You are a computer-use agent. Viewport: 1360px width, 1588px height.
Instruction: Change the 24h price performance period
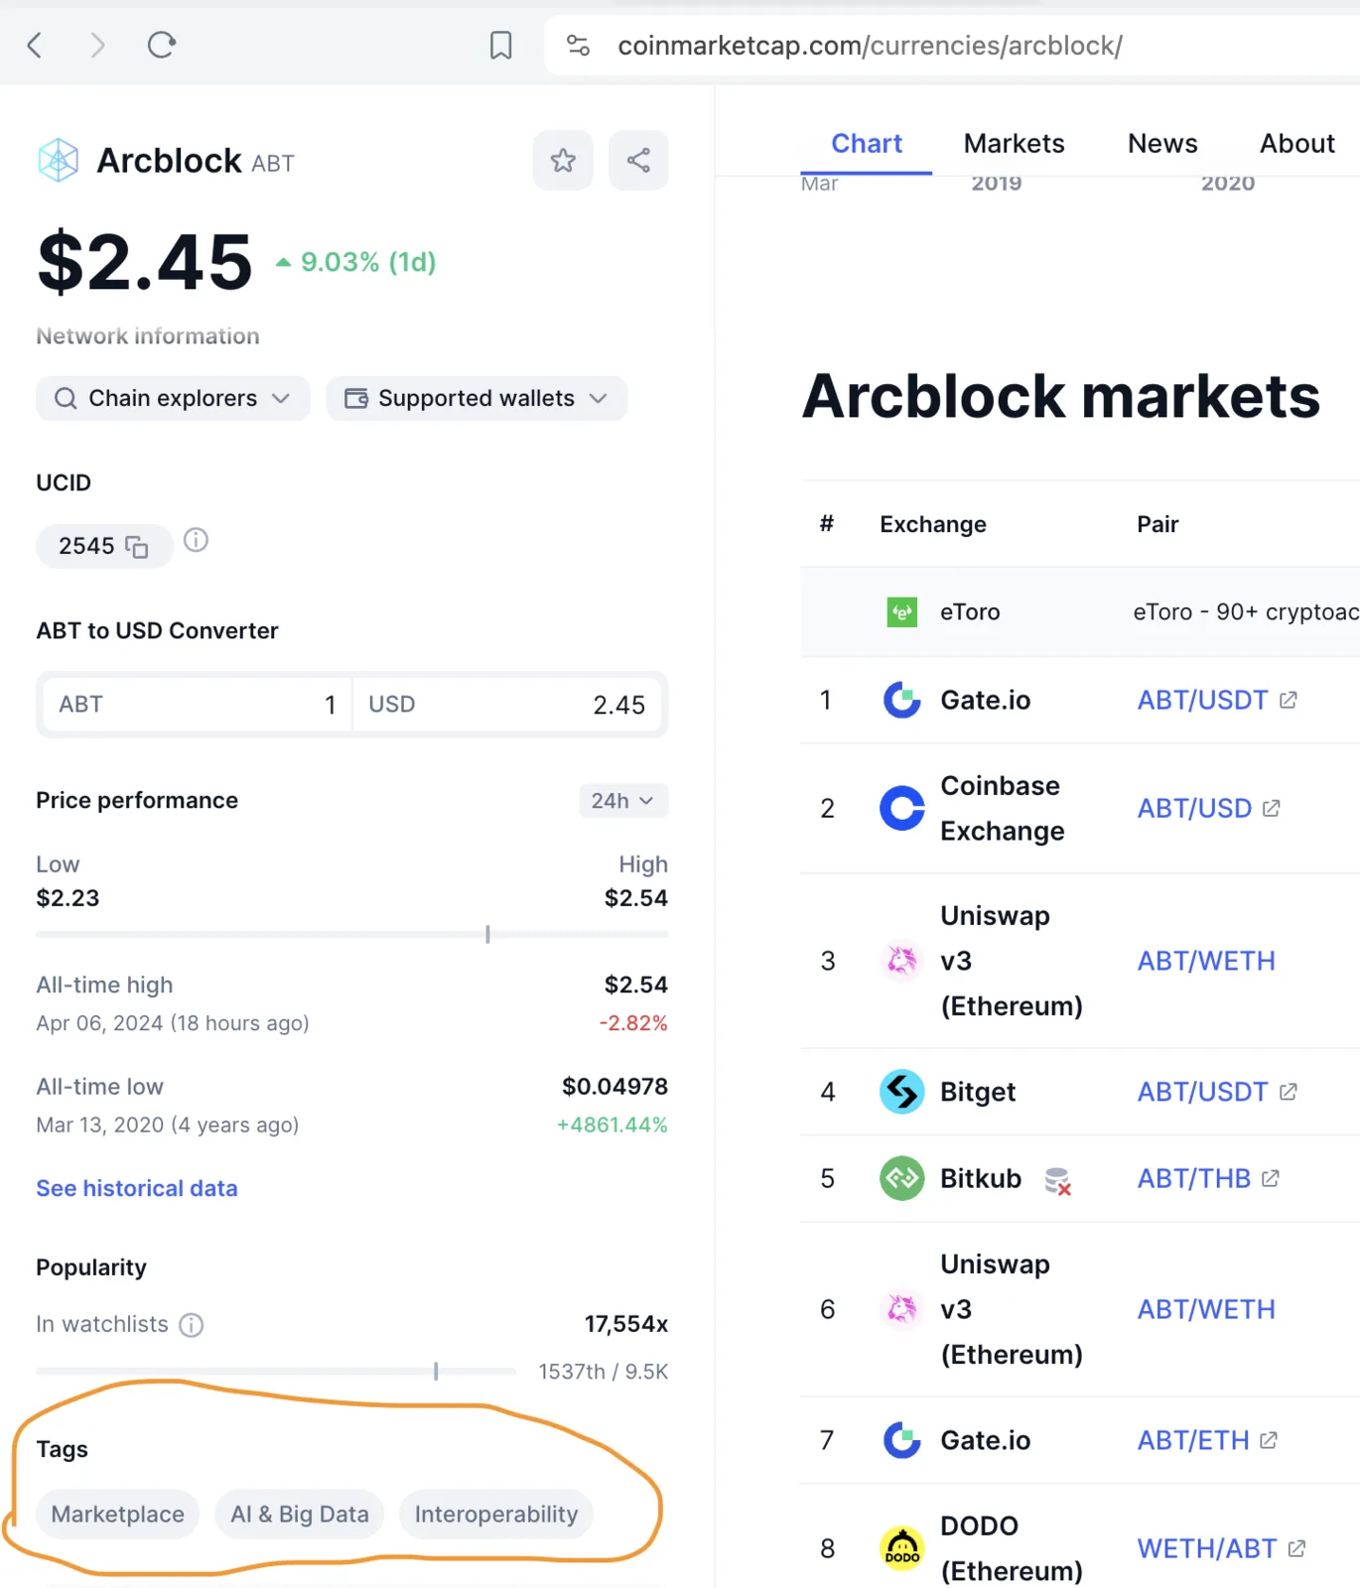[x=623, y=801]
